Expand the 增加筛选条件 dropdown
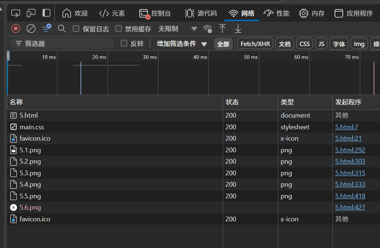380x248 pixels. (182, 44)
